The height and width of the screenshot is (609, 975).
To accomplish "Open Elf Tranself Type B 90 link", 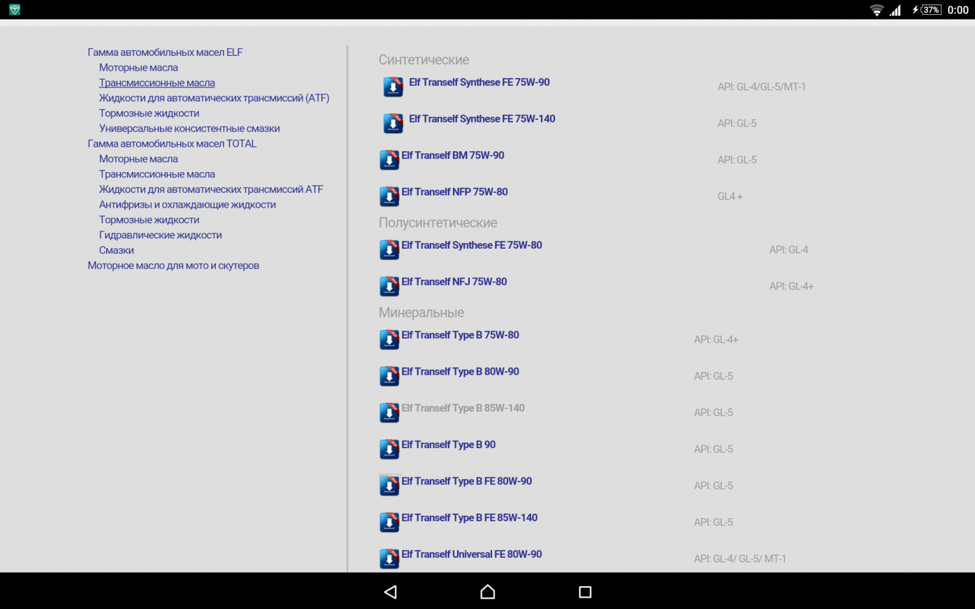I will pos(448,445).
